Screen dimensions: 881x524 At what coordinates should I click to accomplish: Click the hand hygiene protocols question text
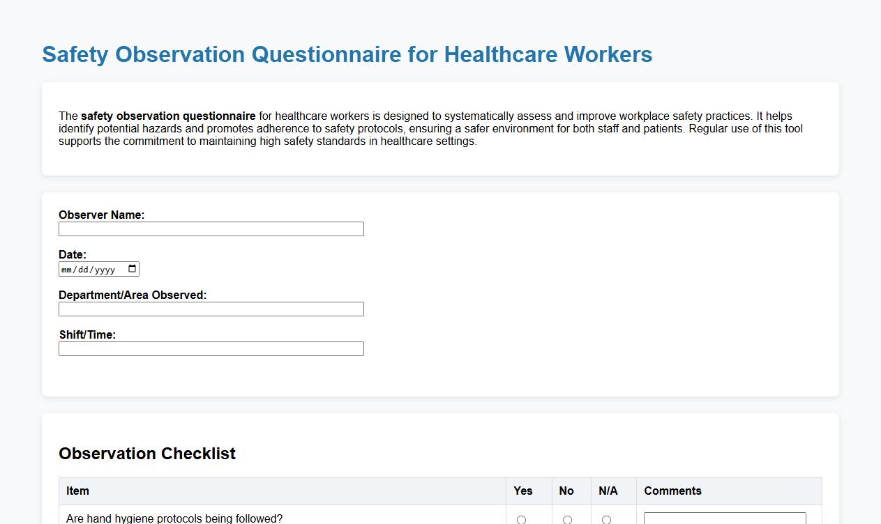pos(173,518)
